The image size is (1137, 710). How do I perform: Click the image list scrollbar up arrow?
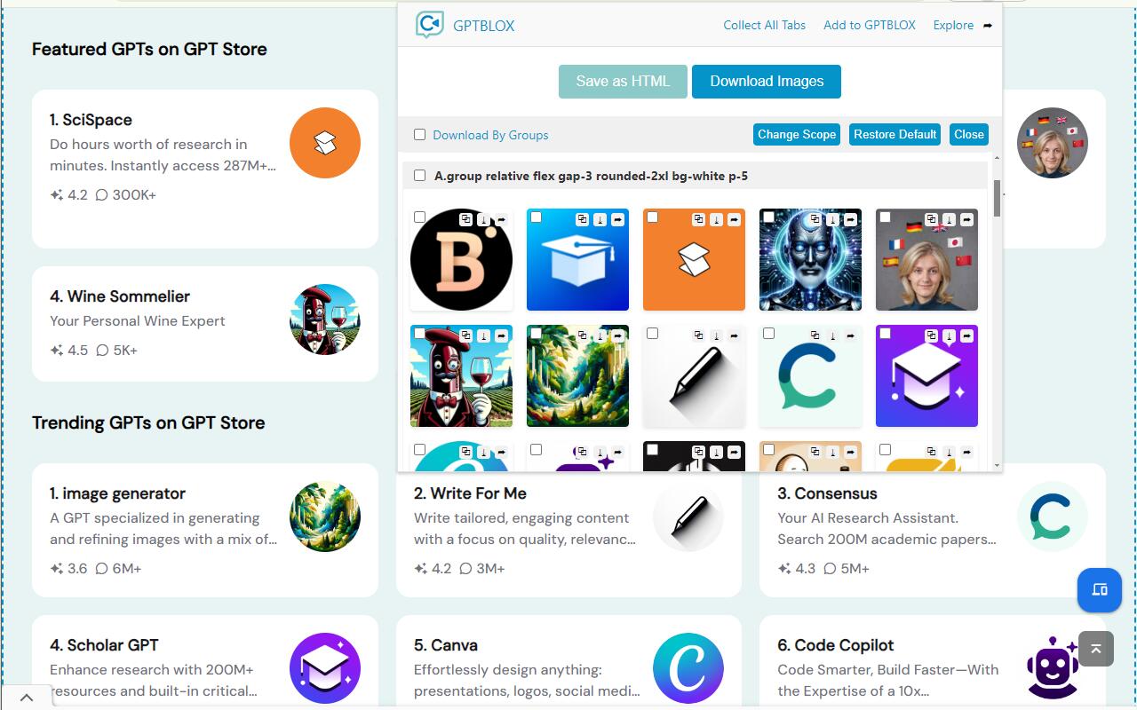(997, 158)
